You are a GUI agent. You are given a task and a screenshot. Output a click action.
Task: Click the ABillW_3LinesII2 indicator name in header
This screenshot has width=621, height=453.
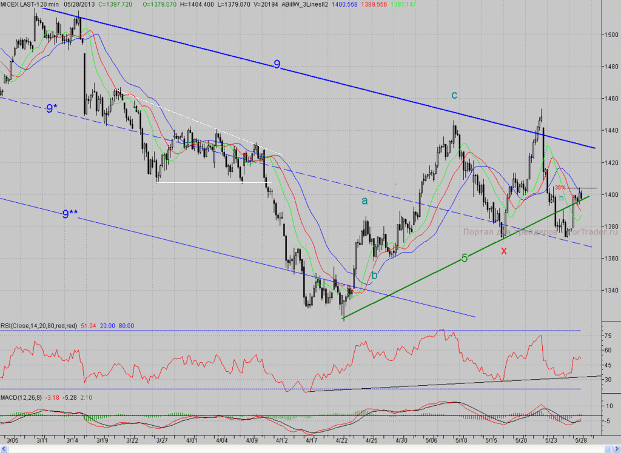pos(304,4)
